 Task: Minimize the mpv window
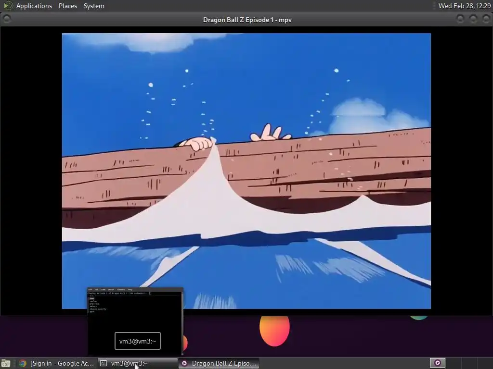460,19
